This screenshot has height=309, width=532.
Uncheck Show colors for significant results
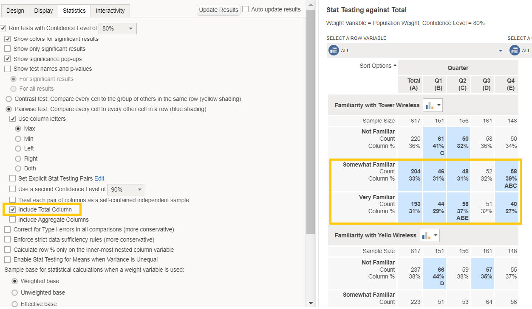tap(8, 39)
